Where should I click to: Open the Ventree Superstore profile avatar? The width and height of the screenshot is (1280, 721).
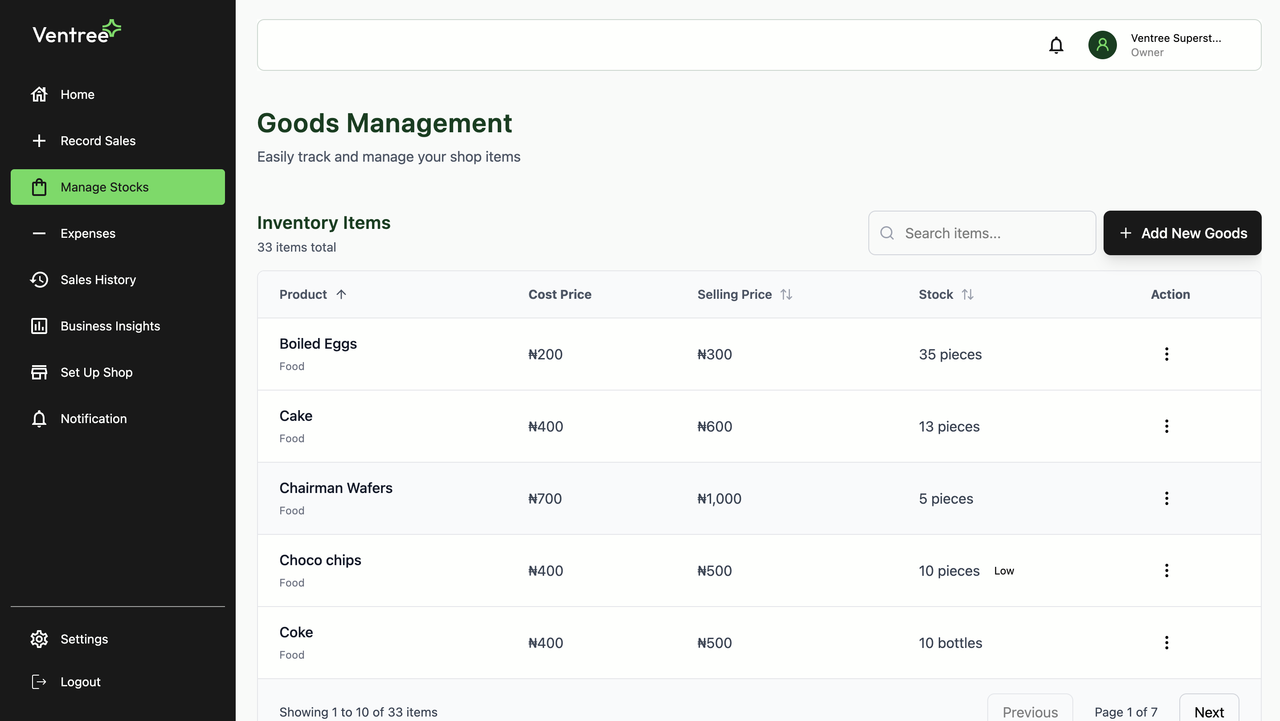1103,45
